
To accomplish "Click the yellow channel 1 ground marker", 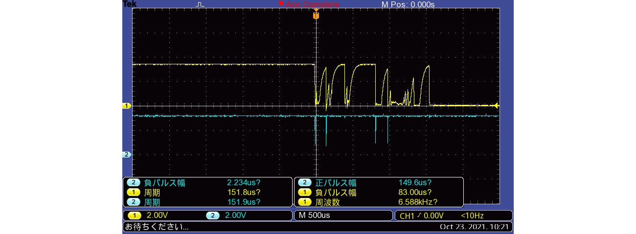I will coord(127,106).
